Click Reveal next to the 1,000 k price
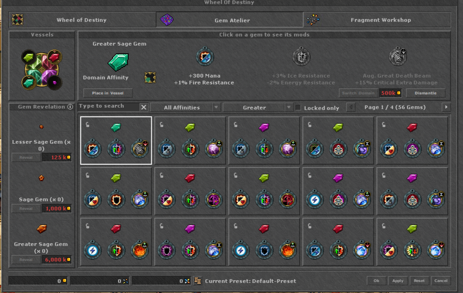This screenshot has height=293, width=463. click(26, 209)
